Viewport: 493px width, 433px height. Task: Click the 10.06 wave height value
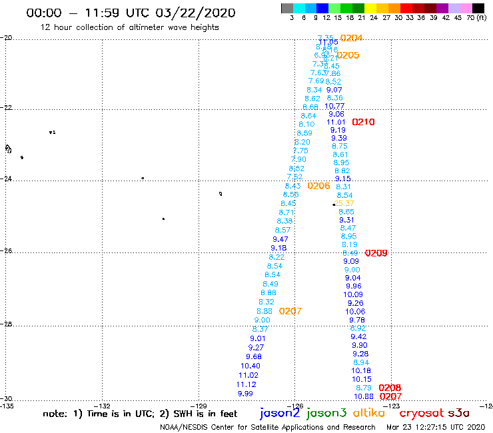(355, 312)
